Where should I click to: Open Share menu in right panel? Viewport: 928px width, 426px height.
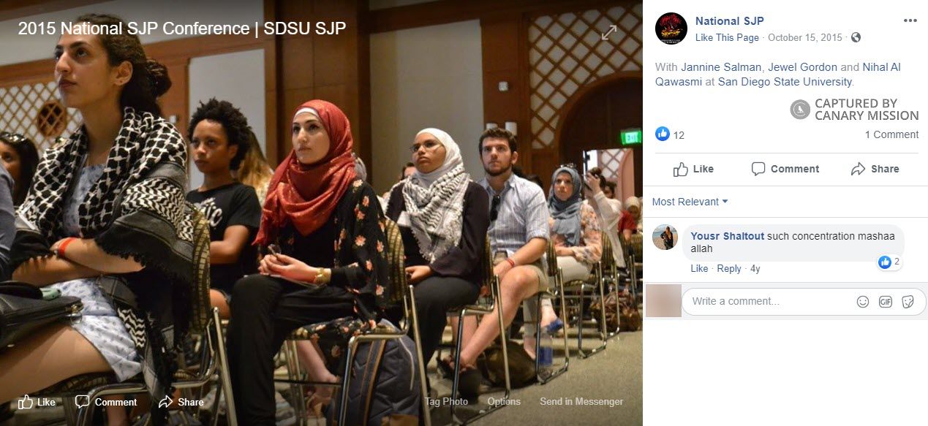pos(875,169)
